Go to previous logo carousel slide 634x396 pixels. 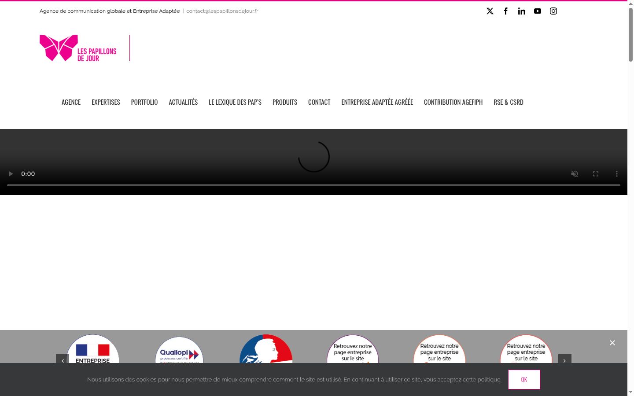pos(63,360)
